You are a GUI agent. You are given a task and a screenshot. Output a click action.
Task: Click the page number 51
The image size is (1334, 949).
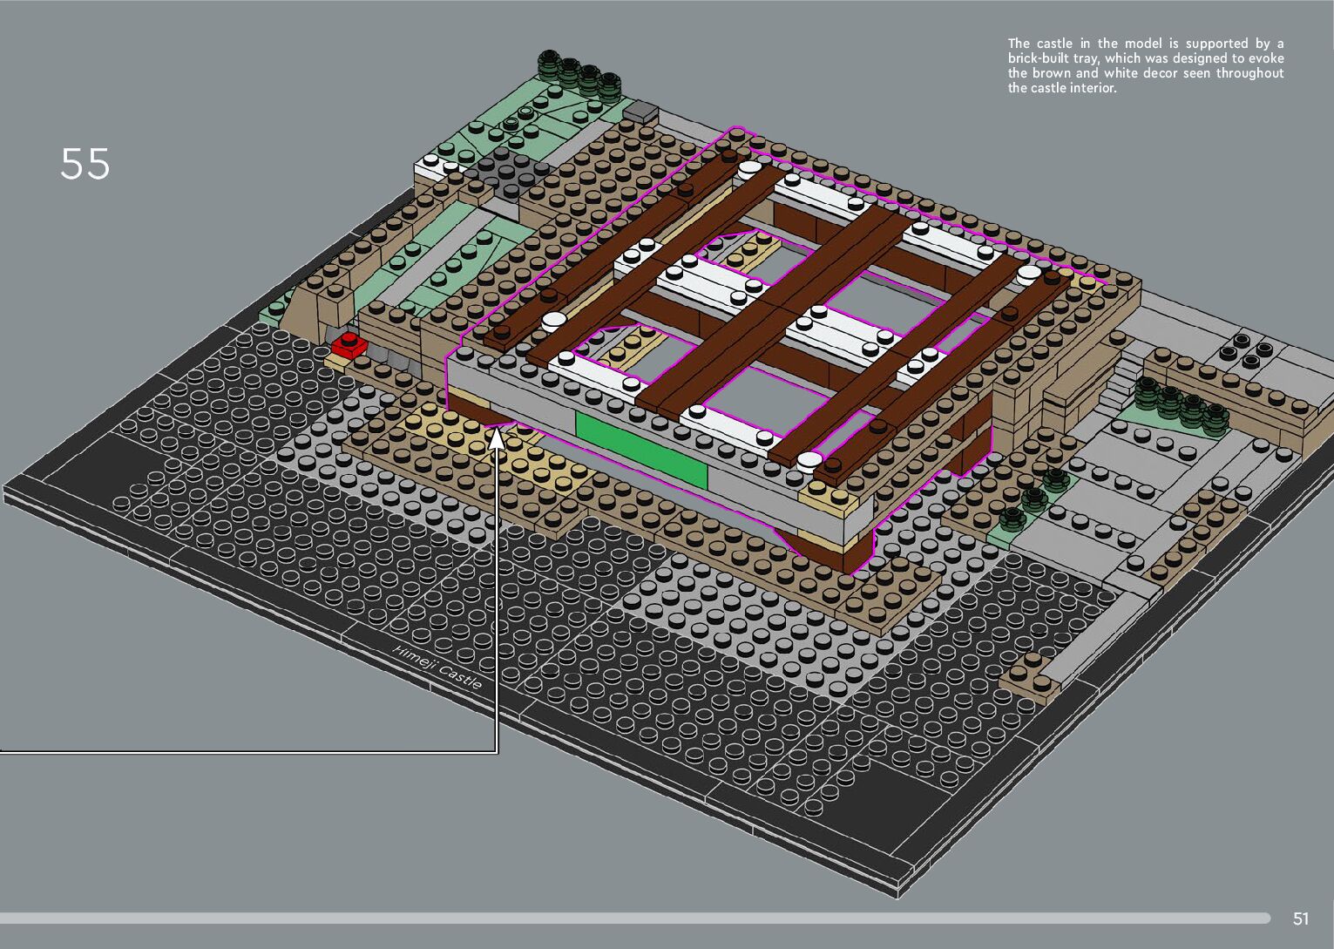coord(1301,918)
